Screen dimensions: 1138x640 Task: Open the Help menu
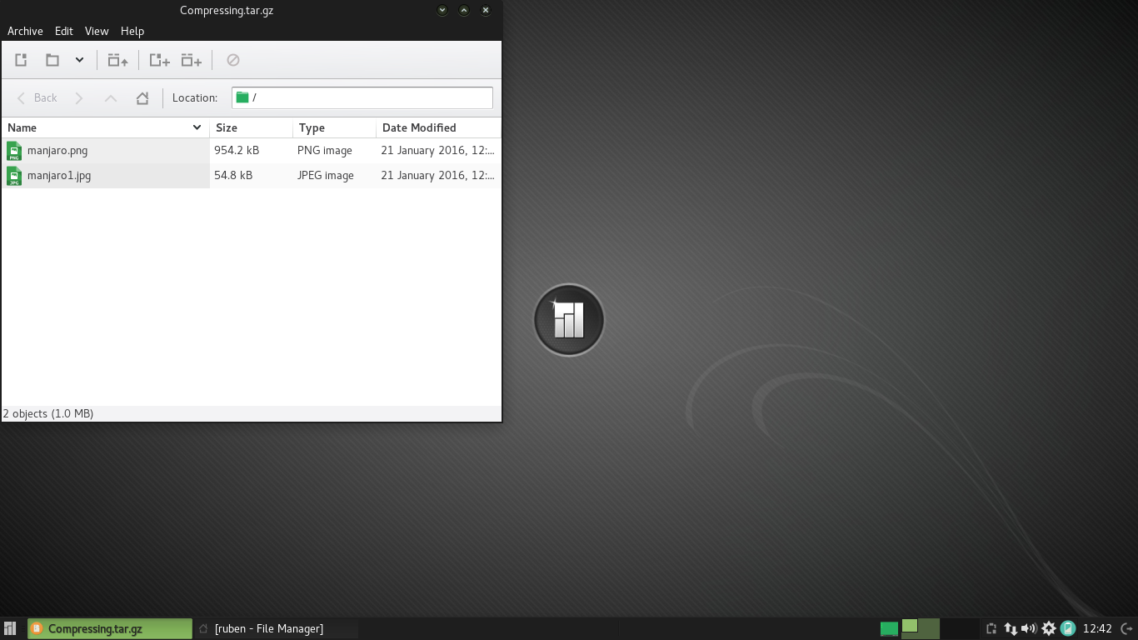(132, 31)
